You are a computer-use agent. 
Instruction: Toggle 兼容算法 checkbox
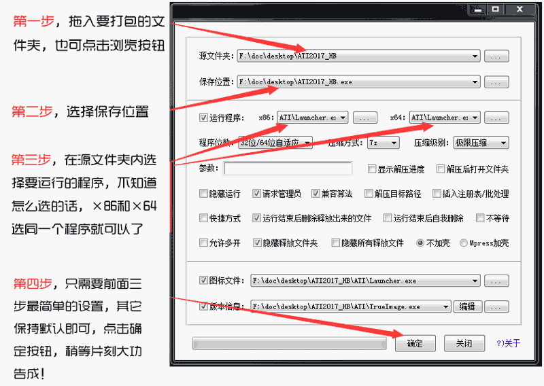pyautogui.click(x=316, y=194)
